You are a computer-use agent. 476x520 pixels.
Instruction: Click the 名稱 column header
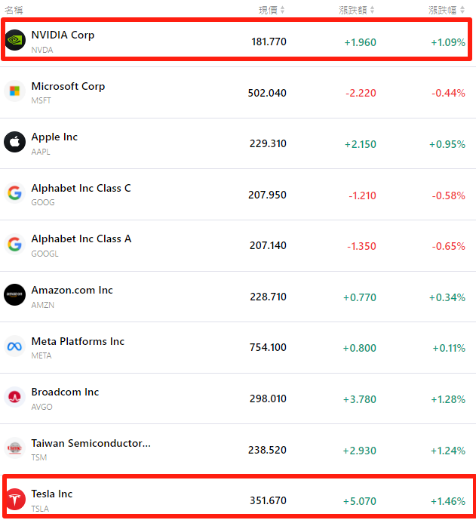tap(14, 10)
